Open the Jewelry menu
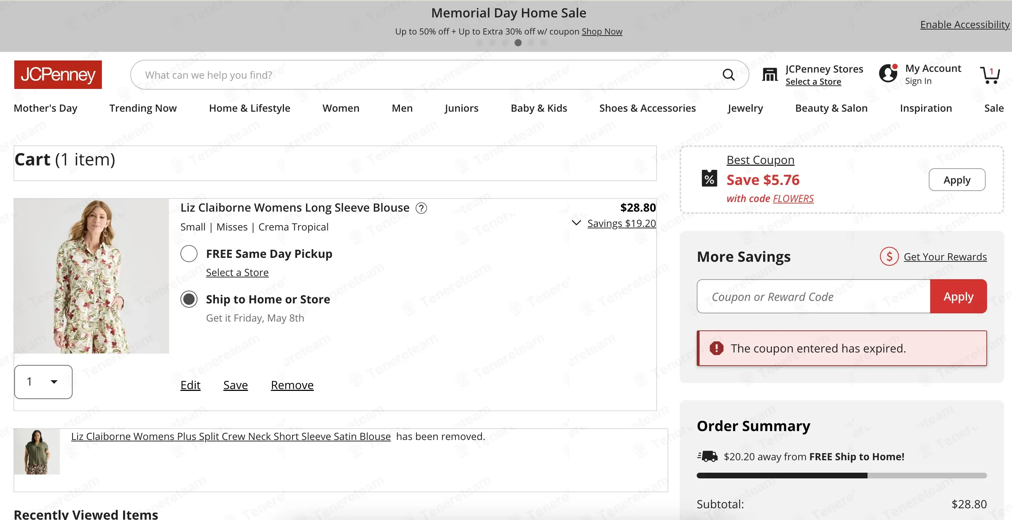This screenshot has height=520, width=1012. coord(745,108)
